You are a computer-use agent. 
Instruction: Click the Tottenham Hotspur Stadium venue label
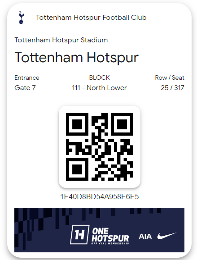tap(61, 40)
